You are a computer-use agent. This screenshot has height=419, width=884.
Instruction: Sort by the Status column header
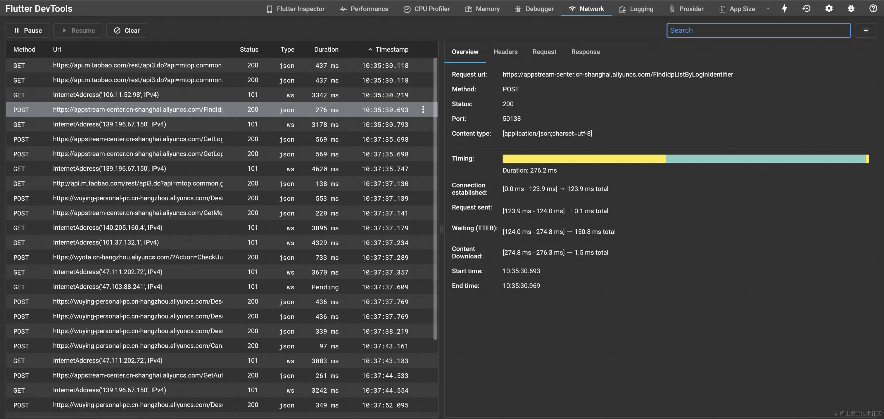tap(249, 49)
